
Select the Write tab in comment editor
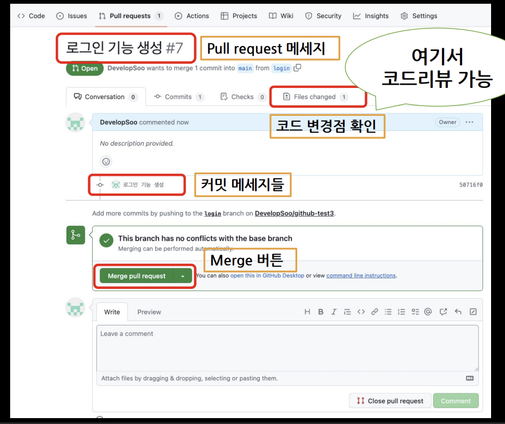112,312
